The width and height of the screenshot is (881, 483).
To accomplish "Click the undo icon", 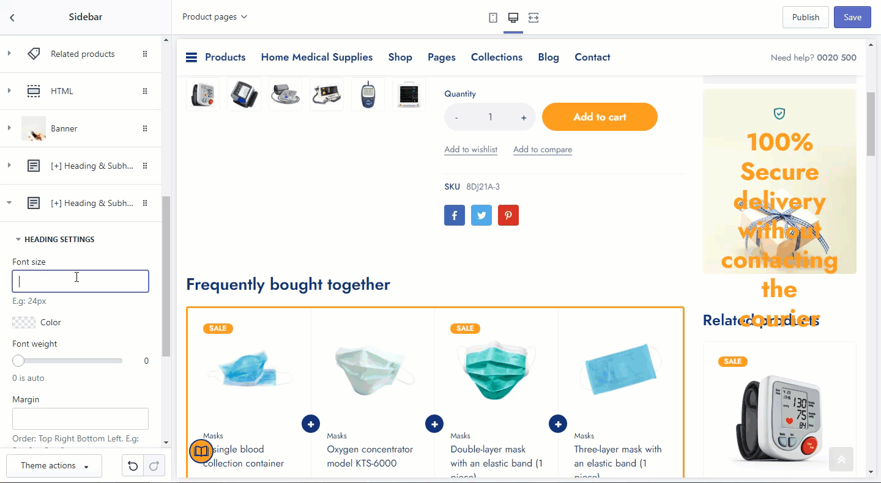I will click(133, 466).
